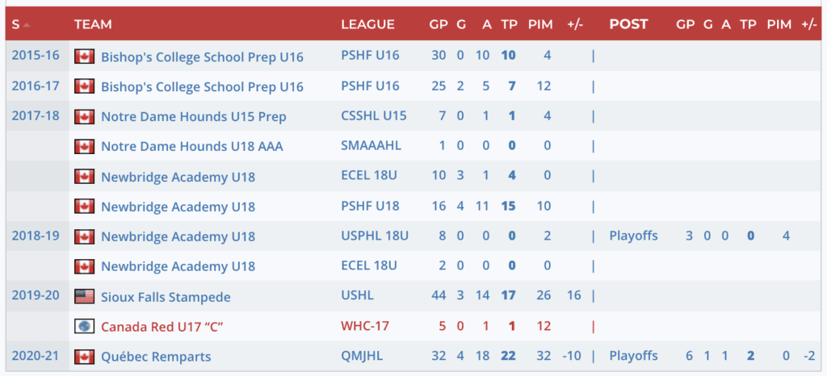
Task: Click the SMAAAHL league link
Action: tap(371, 146)
